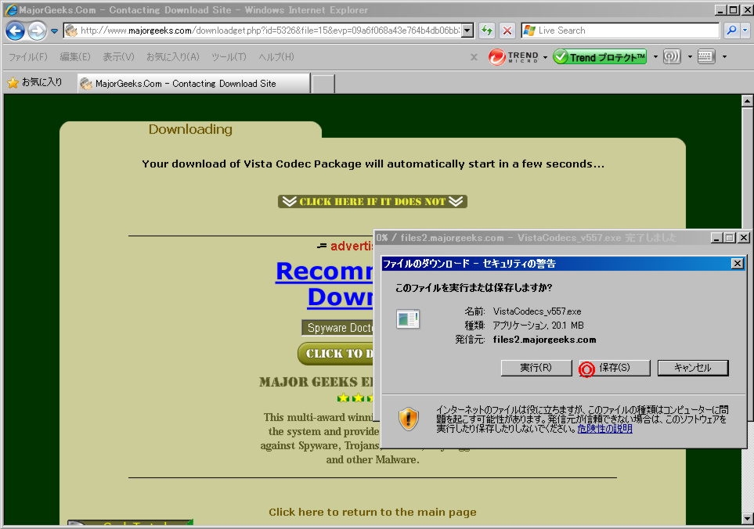Click the files2.majorgeeks.com source text
This screenshot has height=529, width=754.
pyautogui.click(x=544, y=340)
